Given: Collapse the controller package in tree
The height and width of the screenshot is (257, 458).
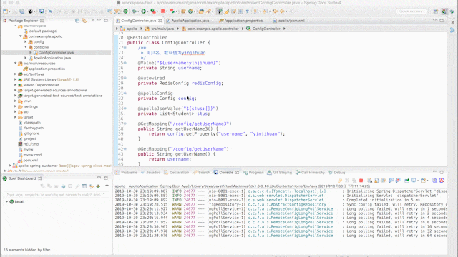Looking at the screenshot, I should 26,47.
